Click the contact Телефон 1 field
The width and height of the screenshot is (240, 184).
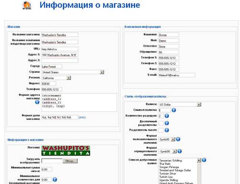pos(168,58)
